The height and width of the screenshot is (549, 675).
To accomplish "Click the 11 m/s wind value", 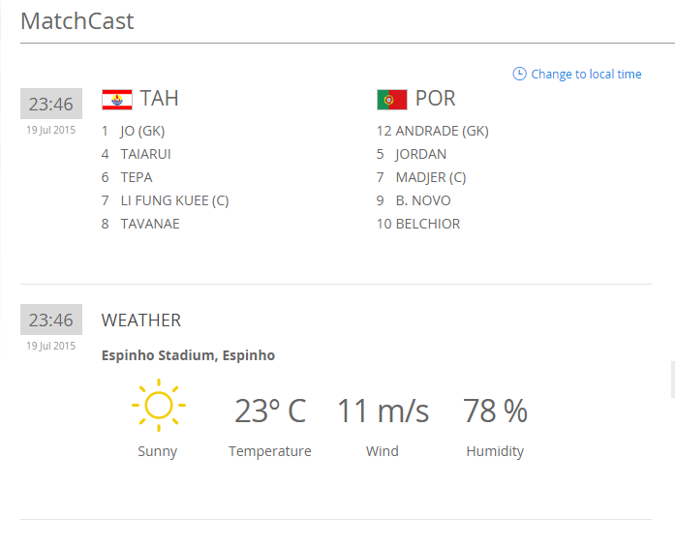I will coord(383,412).
